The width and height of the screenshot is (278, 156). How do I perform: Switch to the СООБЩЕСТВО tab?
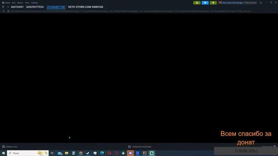[x=56, y=7]
